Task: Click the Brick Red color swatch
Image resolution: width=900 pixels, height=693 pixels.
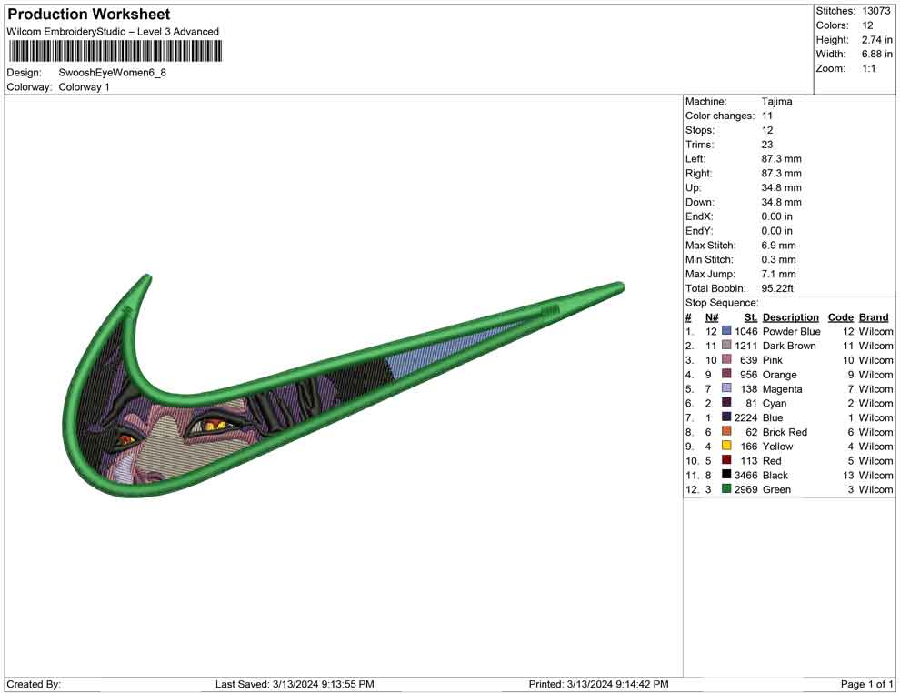Action: click(726, 431)
